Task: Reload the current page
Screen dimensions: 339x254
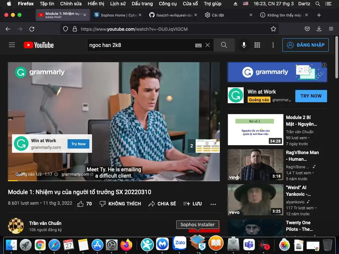Action: click(32, 29)
